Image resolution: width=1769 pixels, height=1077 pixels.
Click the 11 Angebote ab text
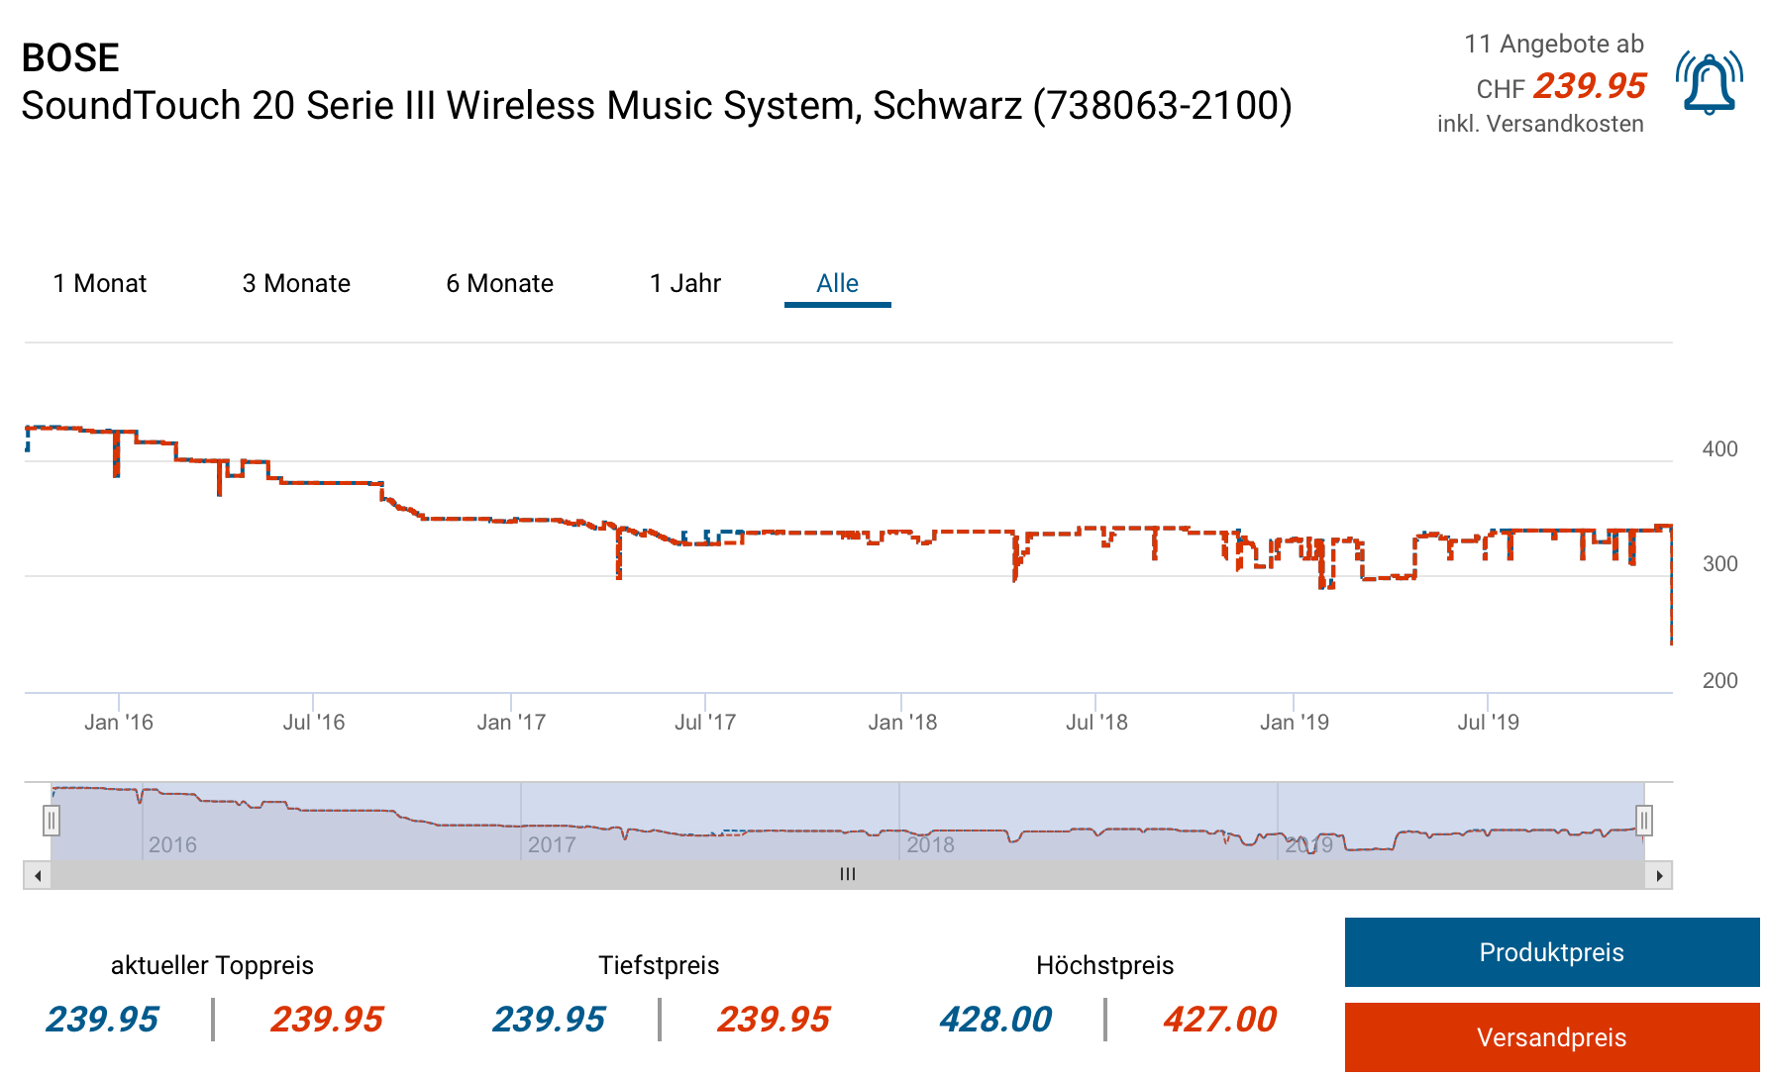point(1553,45)
